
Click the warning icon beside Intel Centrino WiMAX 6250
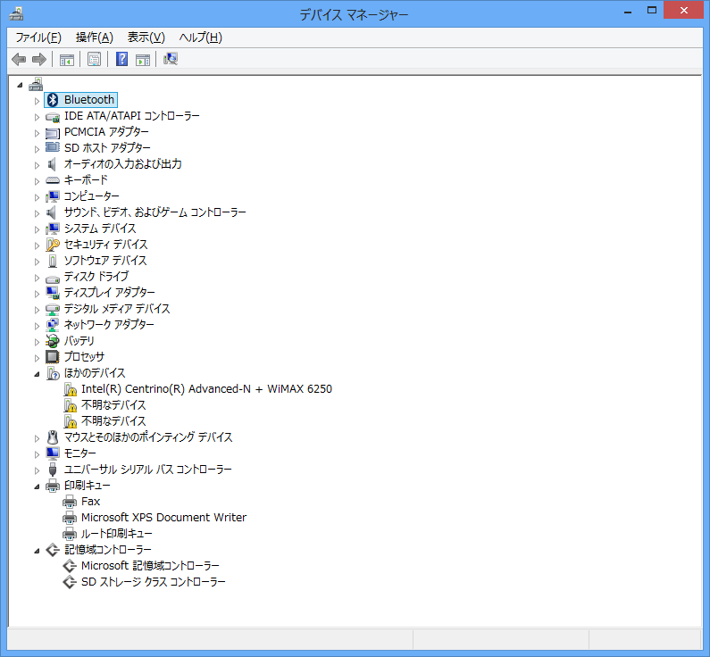(71, 389)
